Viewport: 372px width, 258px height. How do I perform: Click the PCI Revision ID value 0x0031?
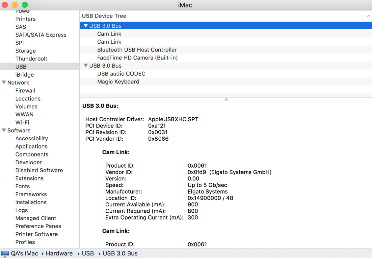point(158,132)
